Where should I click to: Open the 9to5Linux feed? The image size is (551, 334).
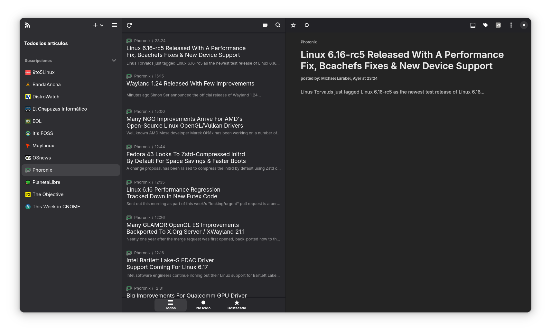(x=71, y=72)
